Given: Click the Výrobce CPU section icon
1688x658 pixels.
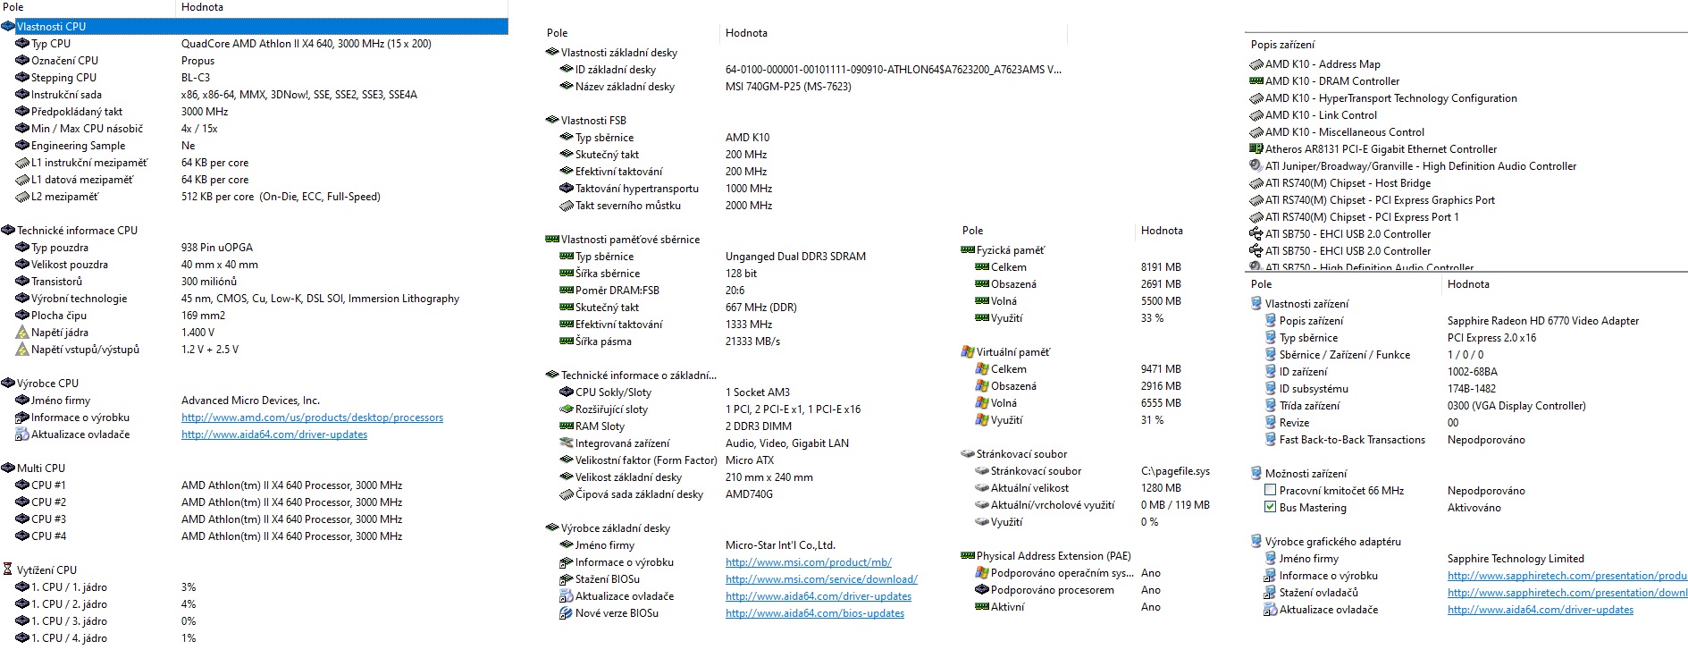Looking at the screenshot, I should tap(8, 384).
